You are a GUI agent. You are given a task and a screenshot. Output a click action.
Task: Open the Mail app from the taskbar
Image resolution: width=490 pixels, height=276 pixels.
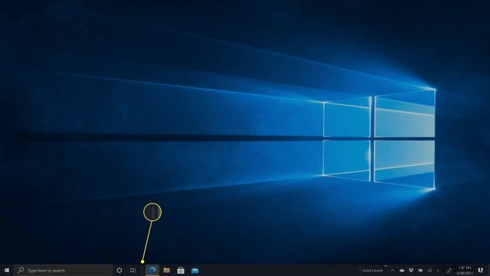(x=195, y=271)
